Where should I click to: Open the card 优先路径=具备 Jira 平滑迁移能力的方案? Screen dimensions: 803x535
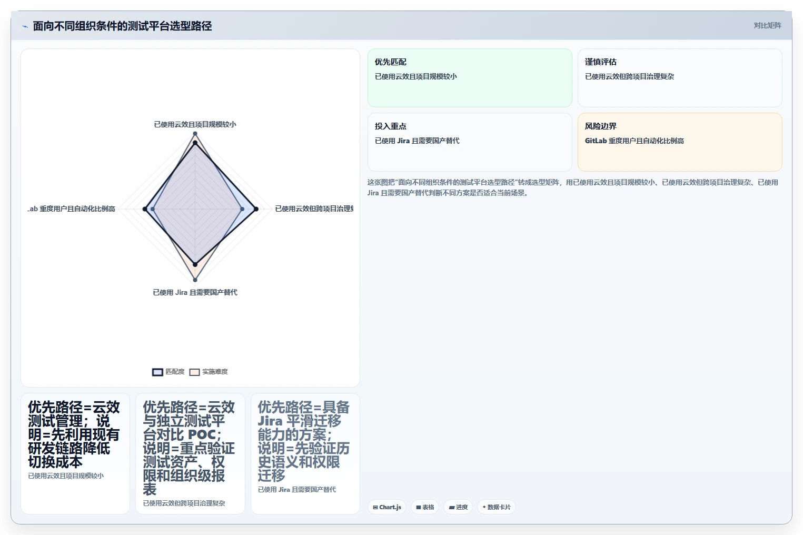(x=305, y=453)
